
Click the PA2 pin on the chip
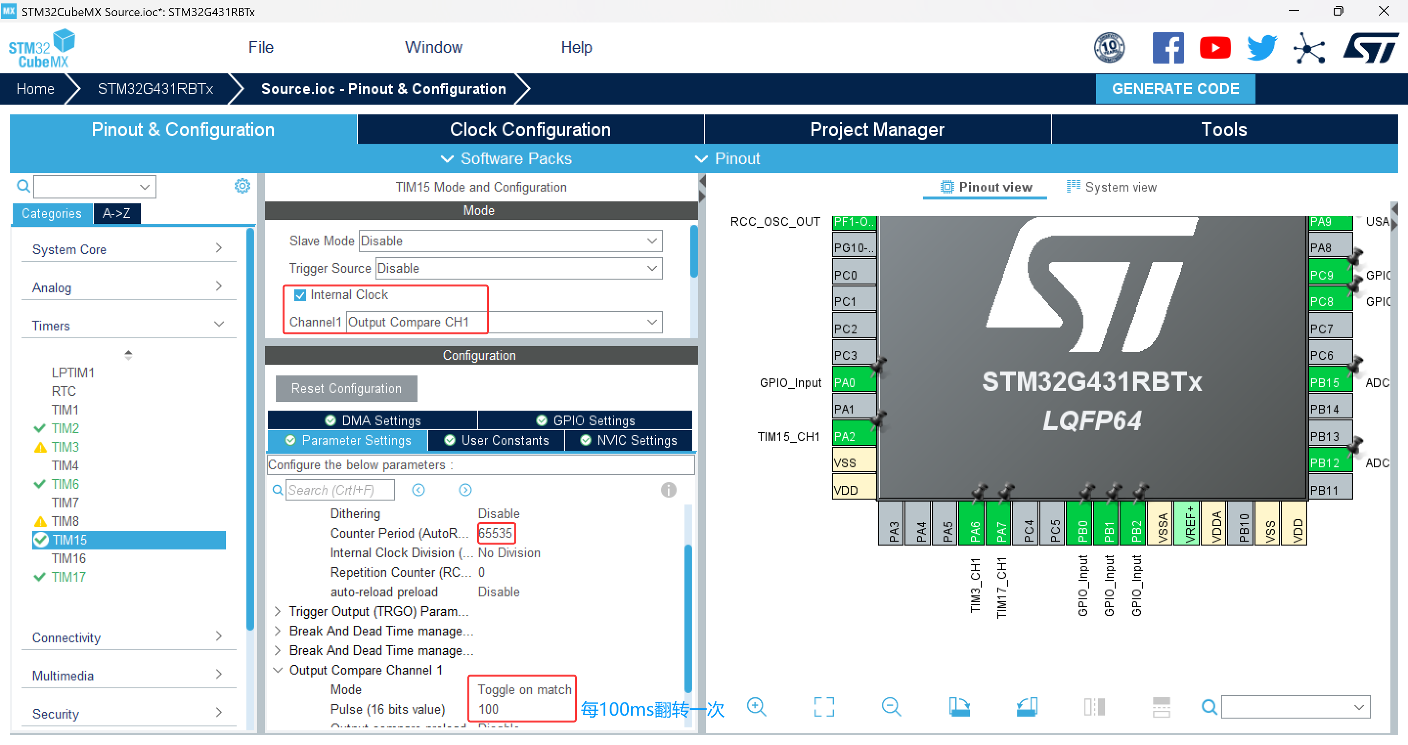[x=854, y=436]
